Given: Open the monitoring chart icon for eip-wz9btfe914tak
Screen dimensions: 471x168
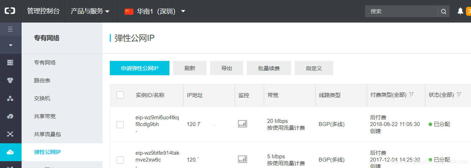Looking at the screenshot, I should 243,159.
